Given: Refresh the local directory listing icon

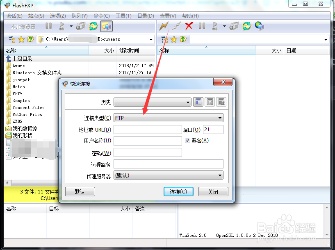Looking at the screenshot, I should (93, 26).
